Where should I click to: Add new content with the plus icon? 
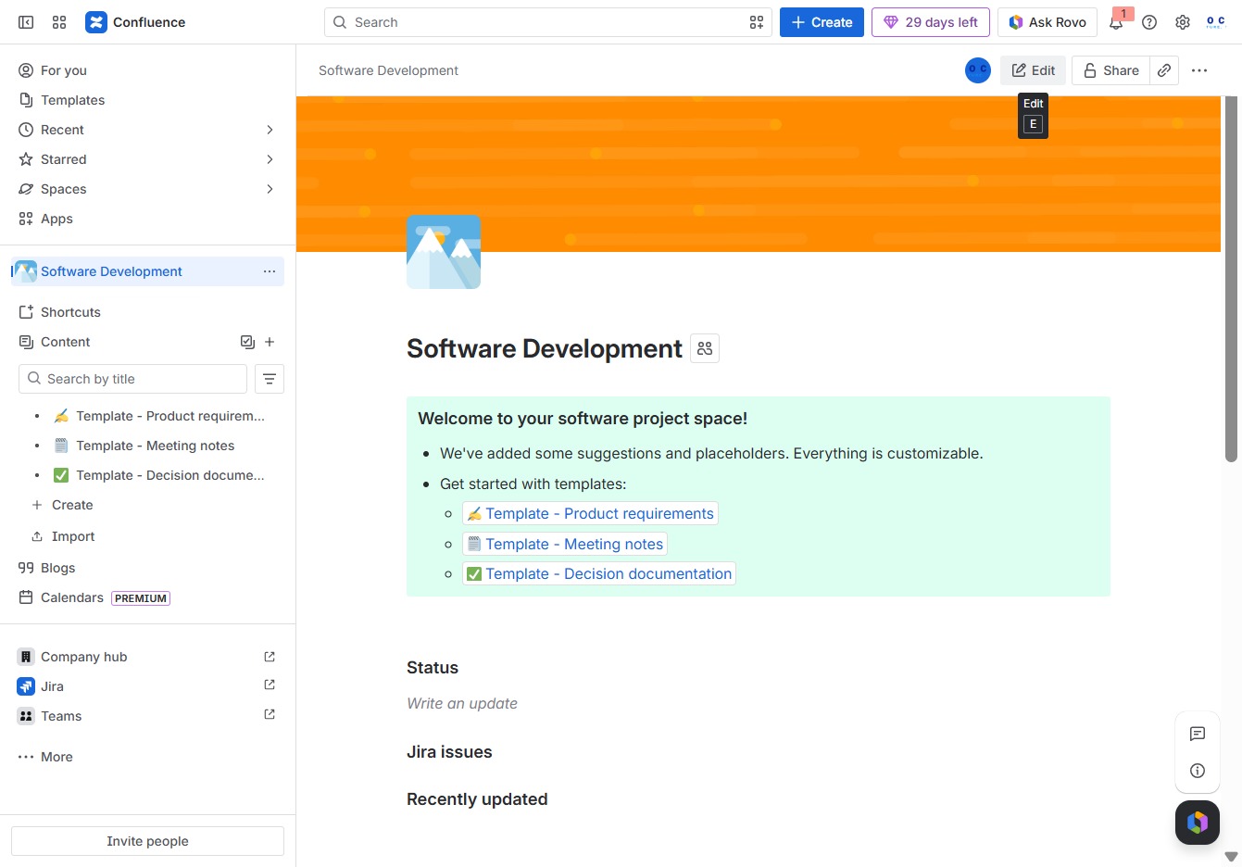270,342
